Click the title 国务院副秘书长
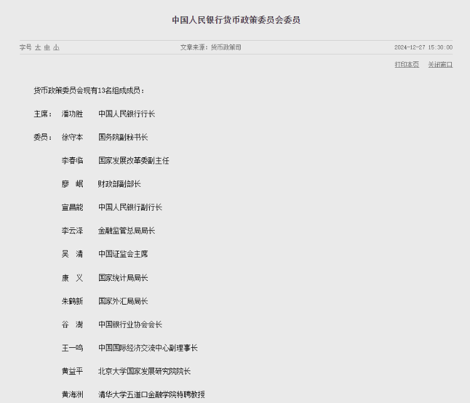Screen dimensions: 470x403 pos(123,137)
